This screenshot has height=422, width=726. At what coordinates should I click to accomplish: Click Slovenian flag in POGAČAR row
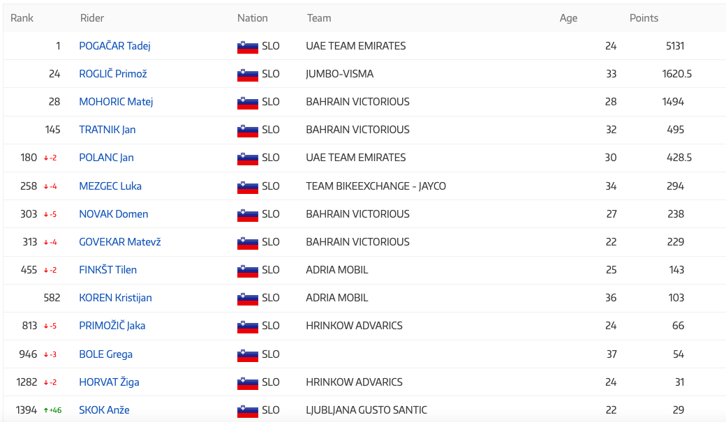248,47
